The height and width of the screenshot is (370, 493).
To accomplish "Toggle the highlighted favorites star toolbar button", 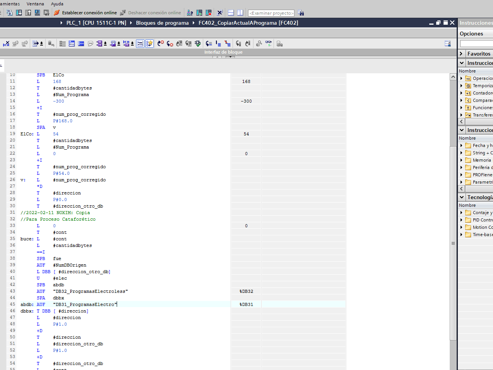I will click(x=150, y=44).
